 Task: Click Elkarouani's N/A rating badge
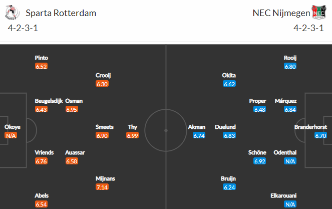(290, 204)
